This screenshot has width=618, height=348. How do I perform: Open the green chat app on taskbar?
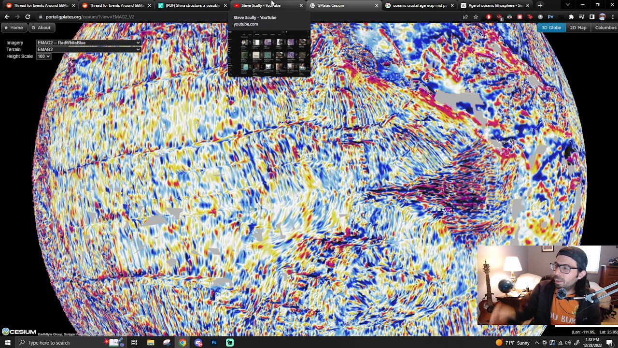tap(230, 343)
